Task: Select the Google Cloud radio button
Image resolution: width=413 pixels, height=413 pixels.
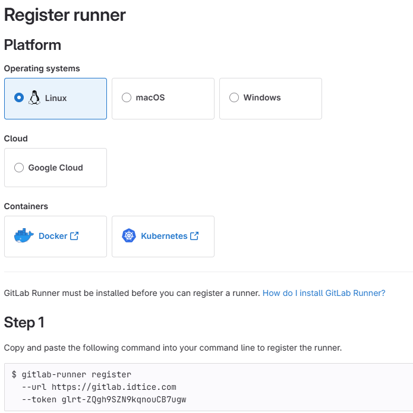Action: point(19,168)
